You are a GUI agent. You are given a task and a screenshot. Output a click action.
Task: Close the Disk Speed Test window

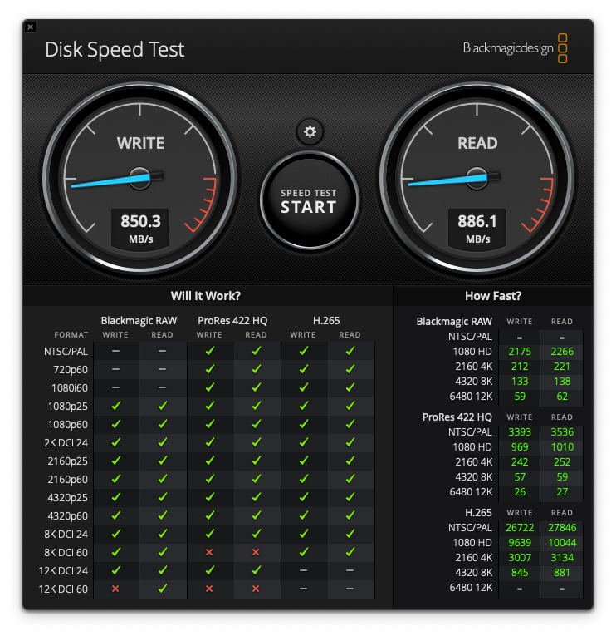point(31,27)
